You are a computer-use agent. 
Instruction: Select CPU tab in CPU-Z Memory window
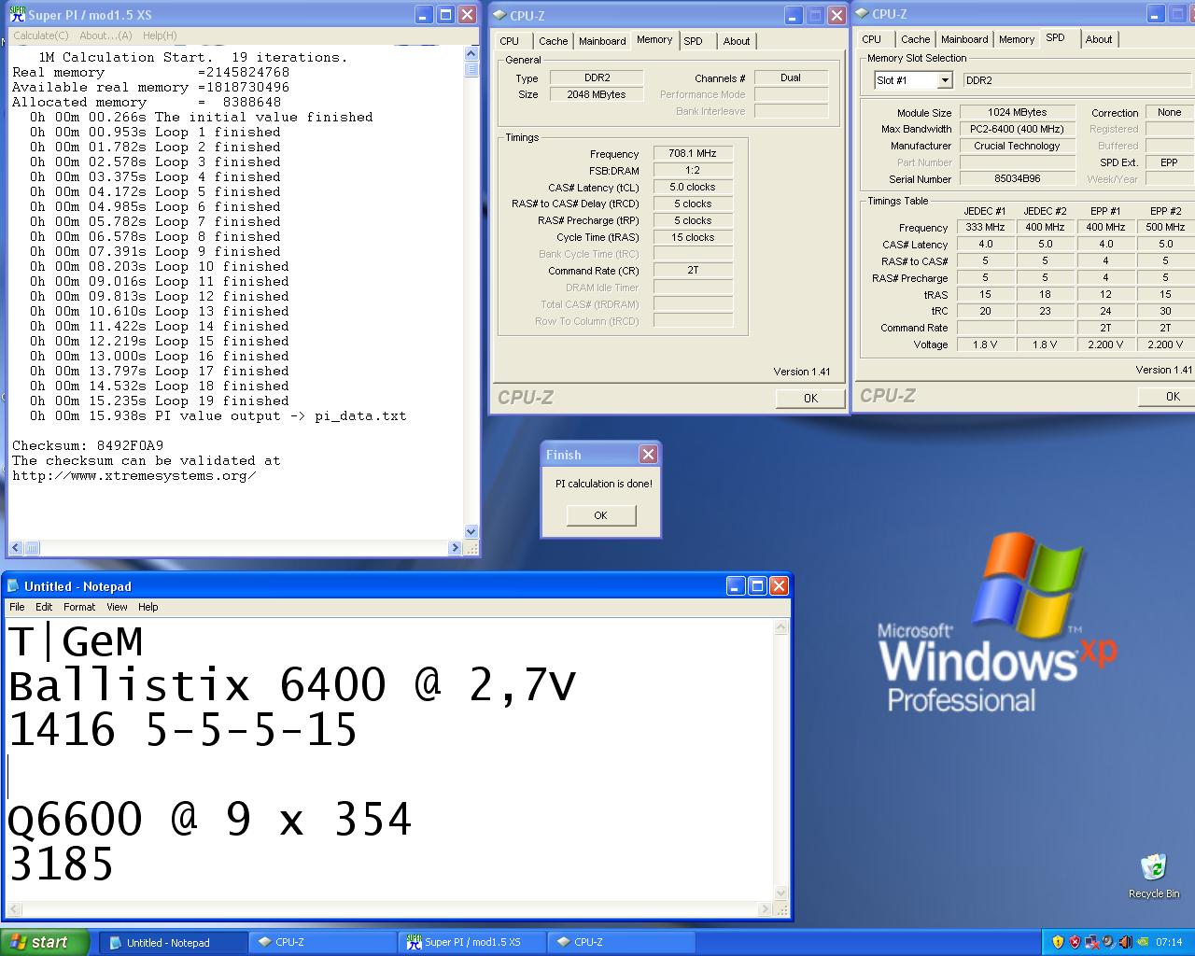[x=510, y=41]
